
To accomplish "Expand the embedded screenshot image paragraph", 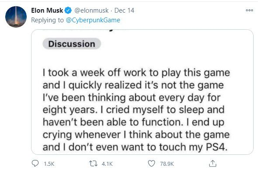I will 136,110.
